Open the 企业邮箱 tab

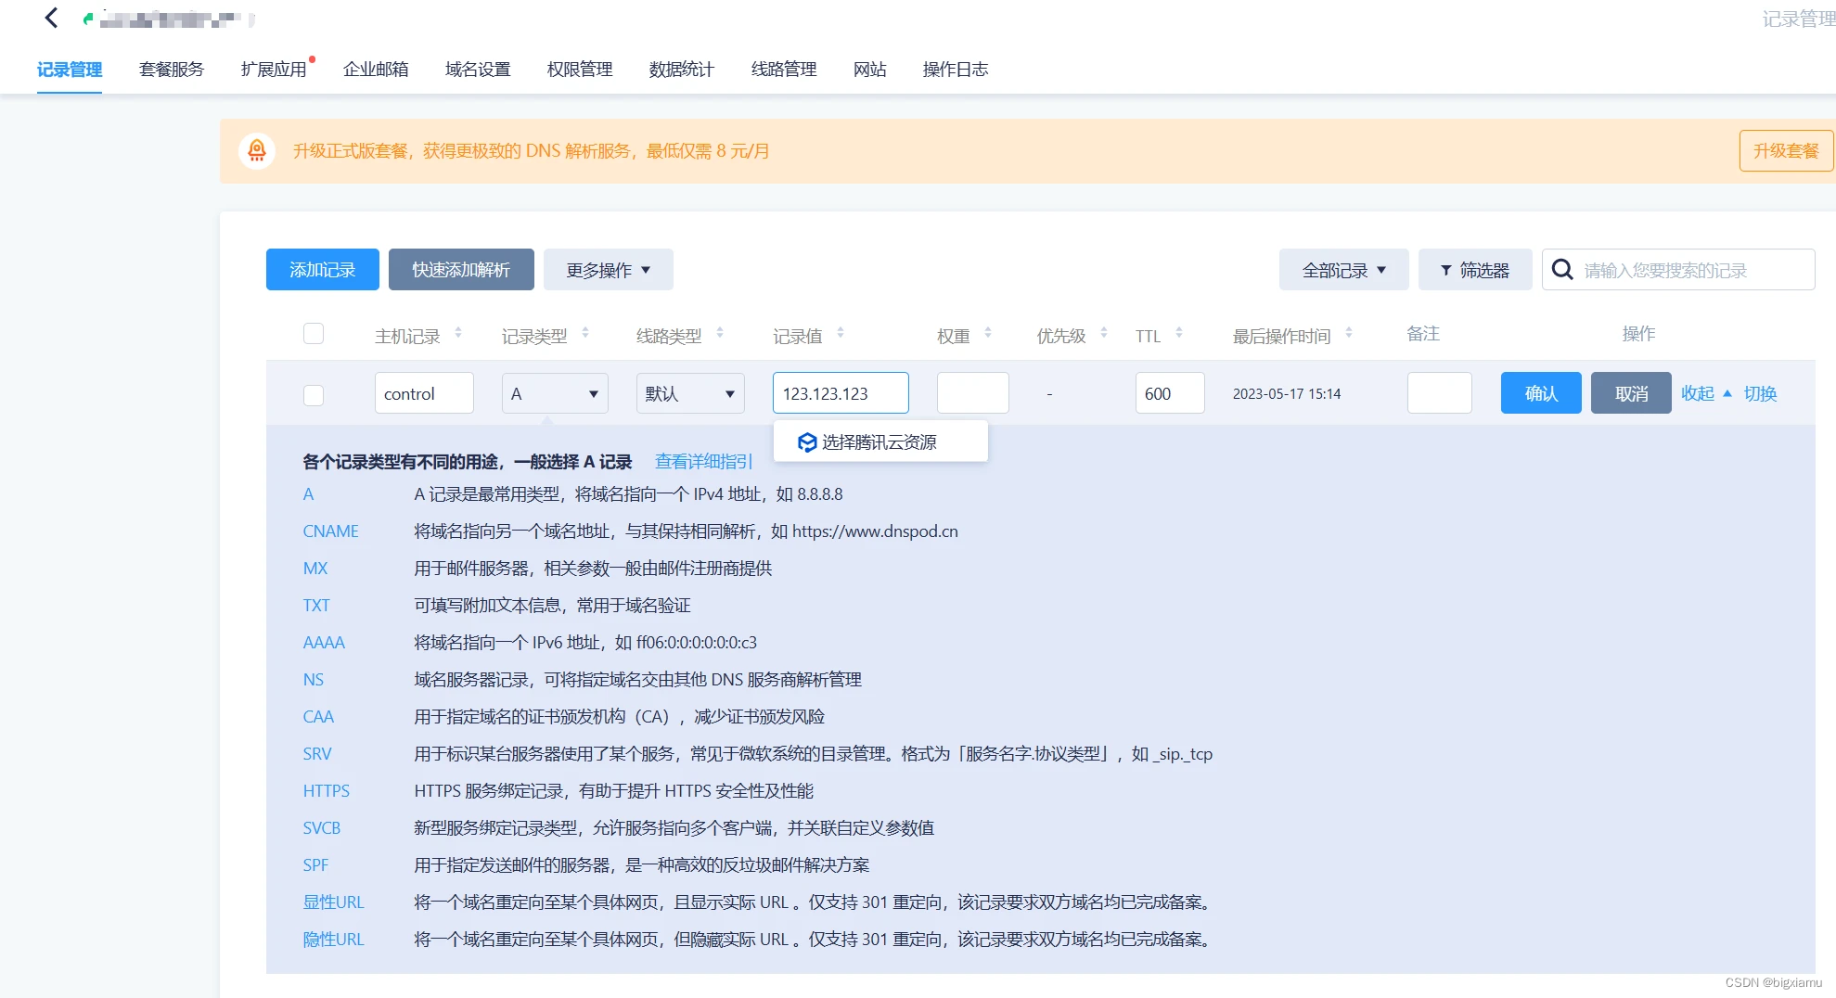[376, 70]
